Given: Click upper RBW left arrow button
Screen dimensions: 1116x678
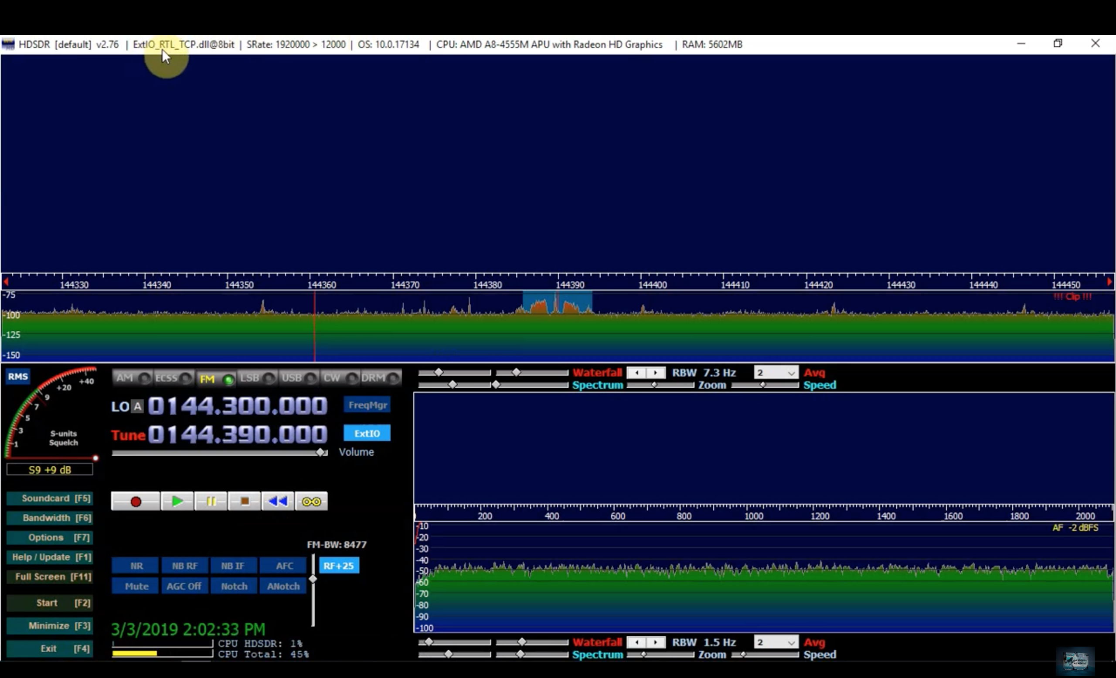Looking at the screenshot, I should [x=637, y=373].
